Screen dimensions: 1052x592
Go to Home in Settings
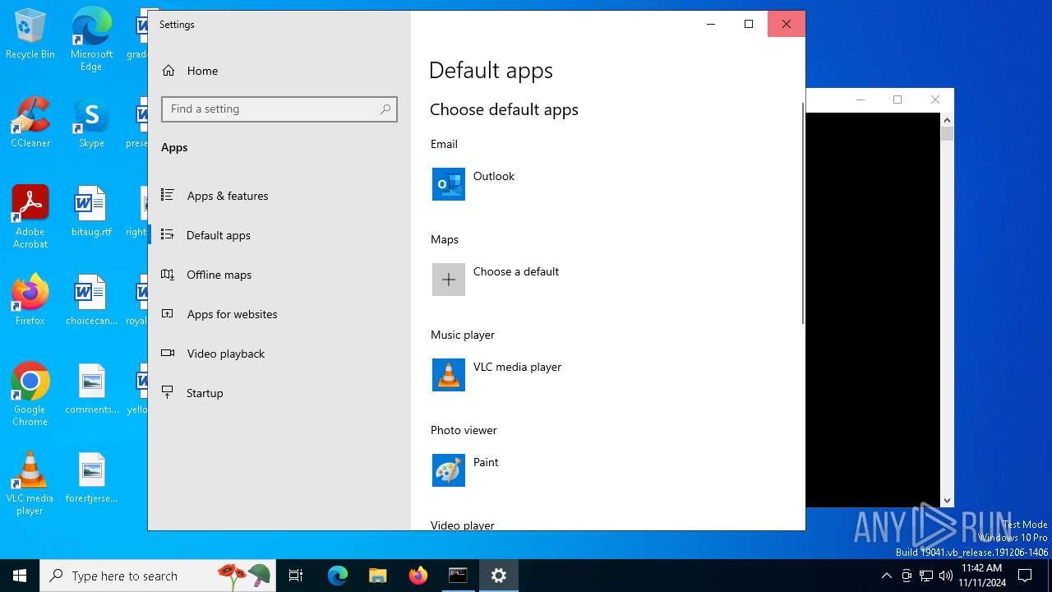279,71
